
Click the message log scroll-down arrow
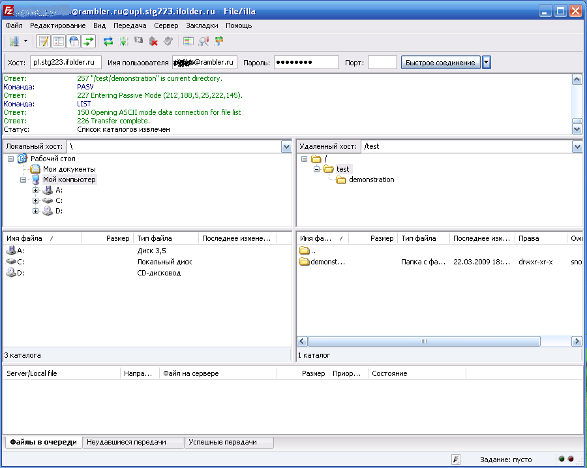coord(577,129)
